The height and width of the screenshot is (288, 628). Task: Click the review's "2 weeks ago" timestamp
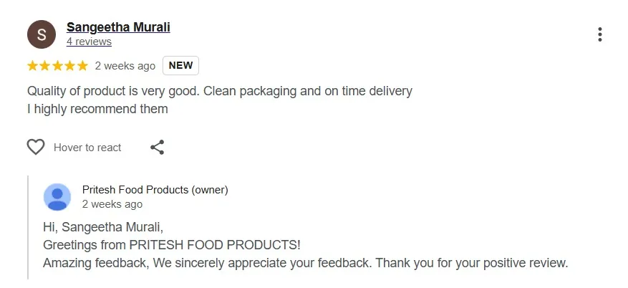[125, 66]
